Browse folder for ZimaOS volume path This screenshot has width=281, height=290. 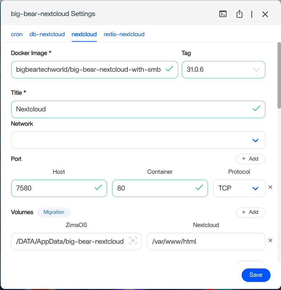tap(133, 241)
